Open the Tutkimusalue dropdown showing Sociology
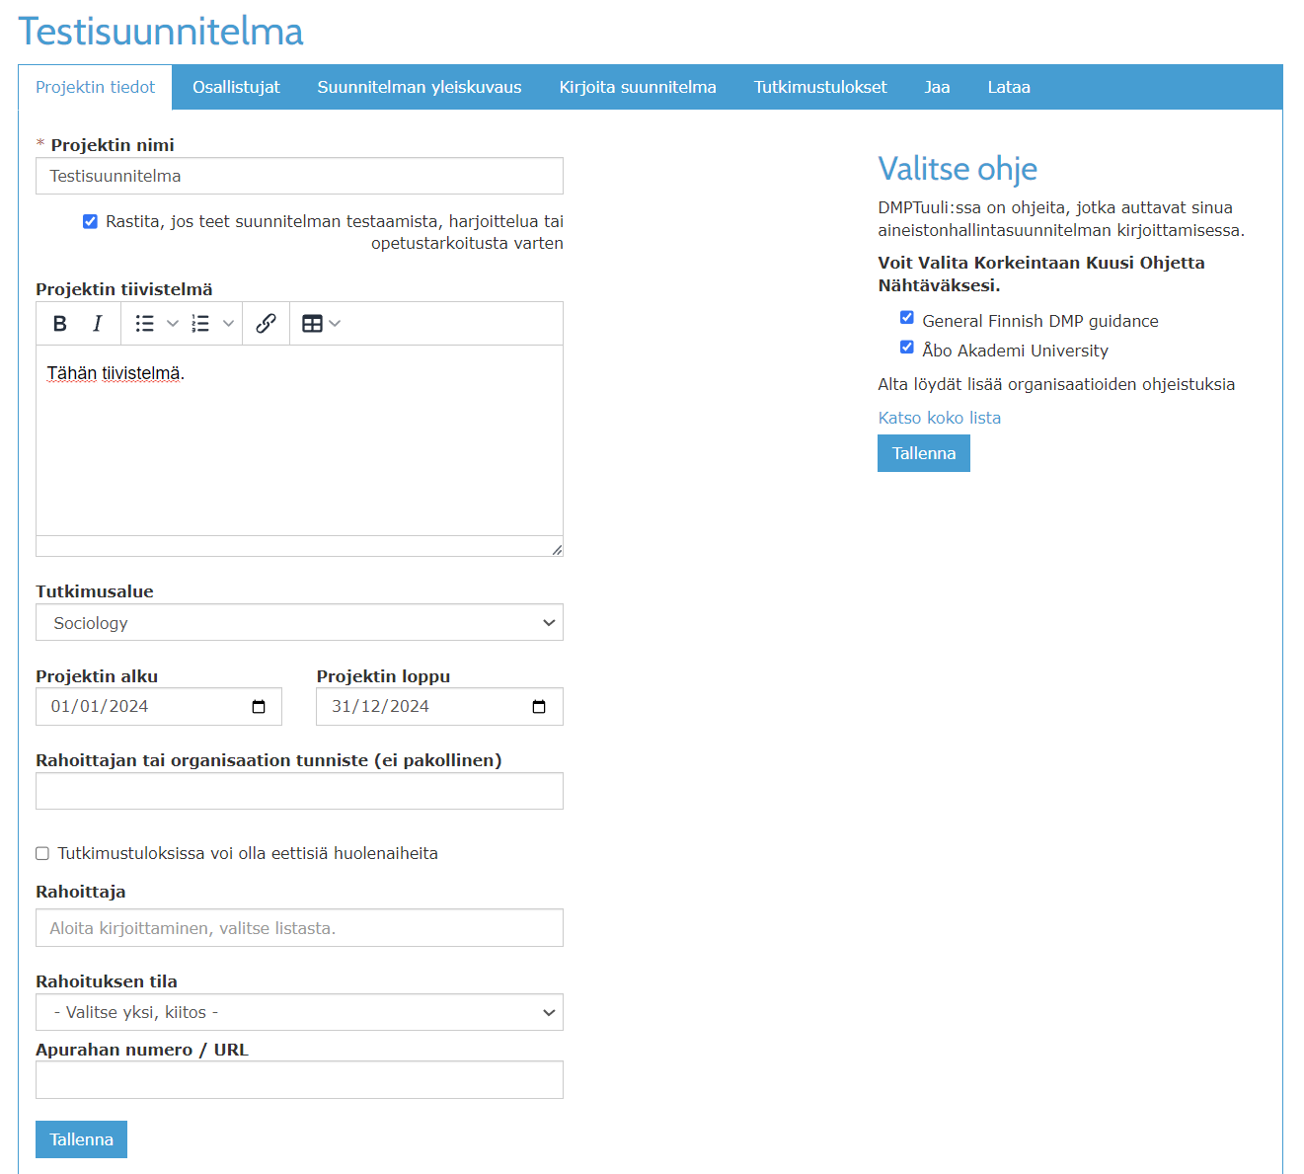This screenshot has height=1174, width=1304. pos(299,623)
